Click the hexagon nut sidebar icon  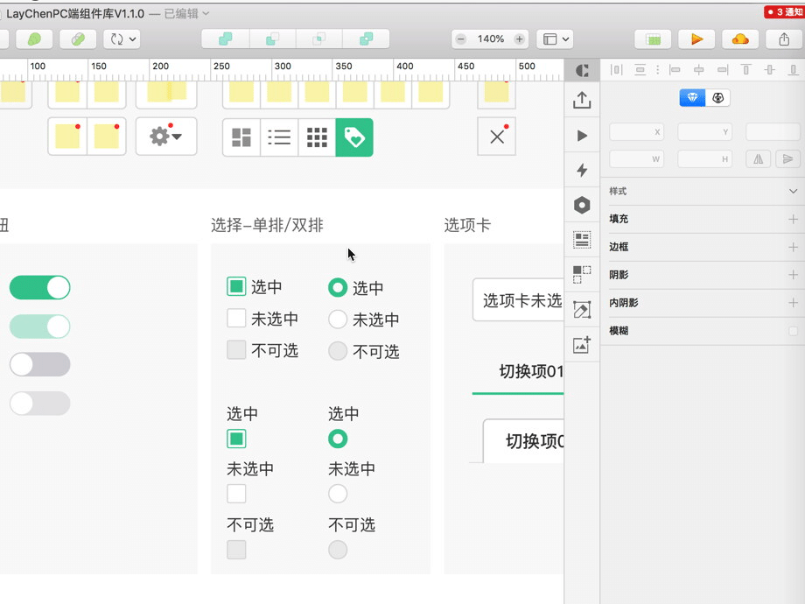click(x=582, y=206)
